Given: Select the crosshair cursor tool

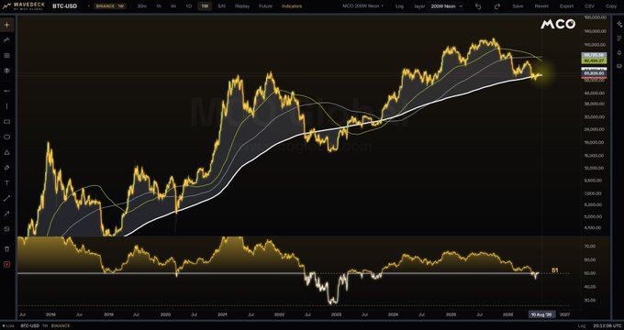Looking at the screenshot, I should click(x=6, y=25).
